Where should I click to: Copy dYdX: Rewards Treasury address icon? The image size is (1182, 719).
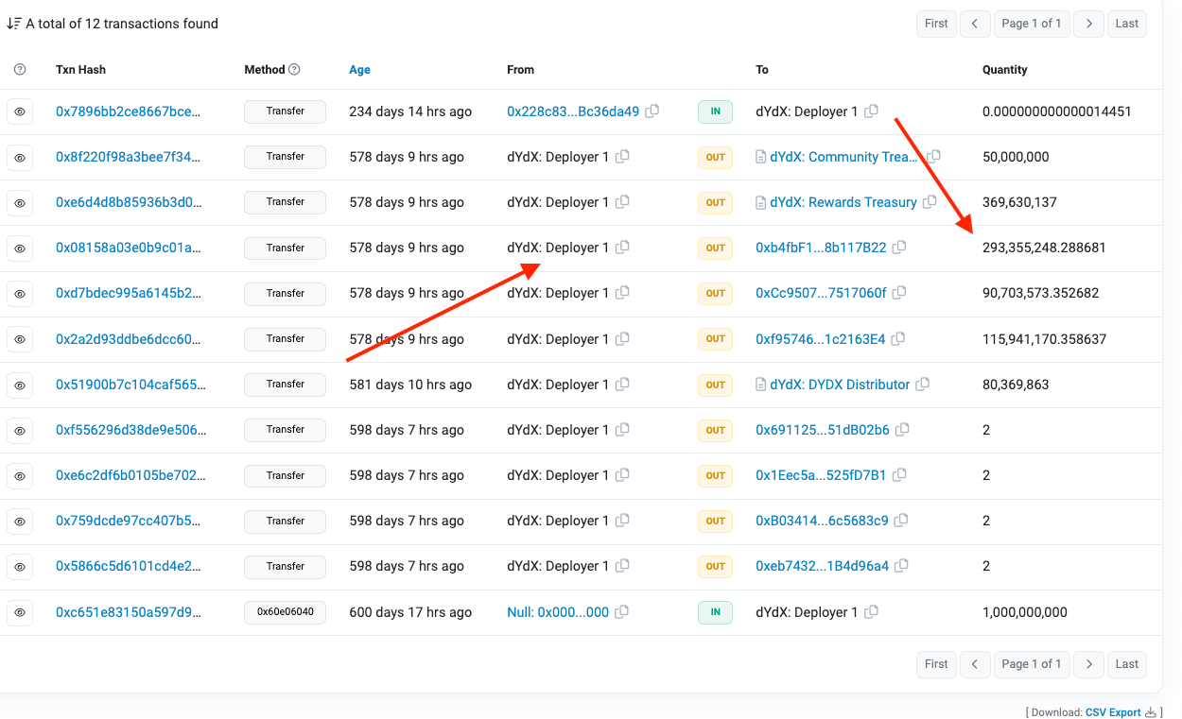(930, 201)
